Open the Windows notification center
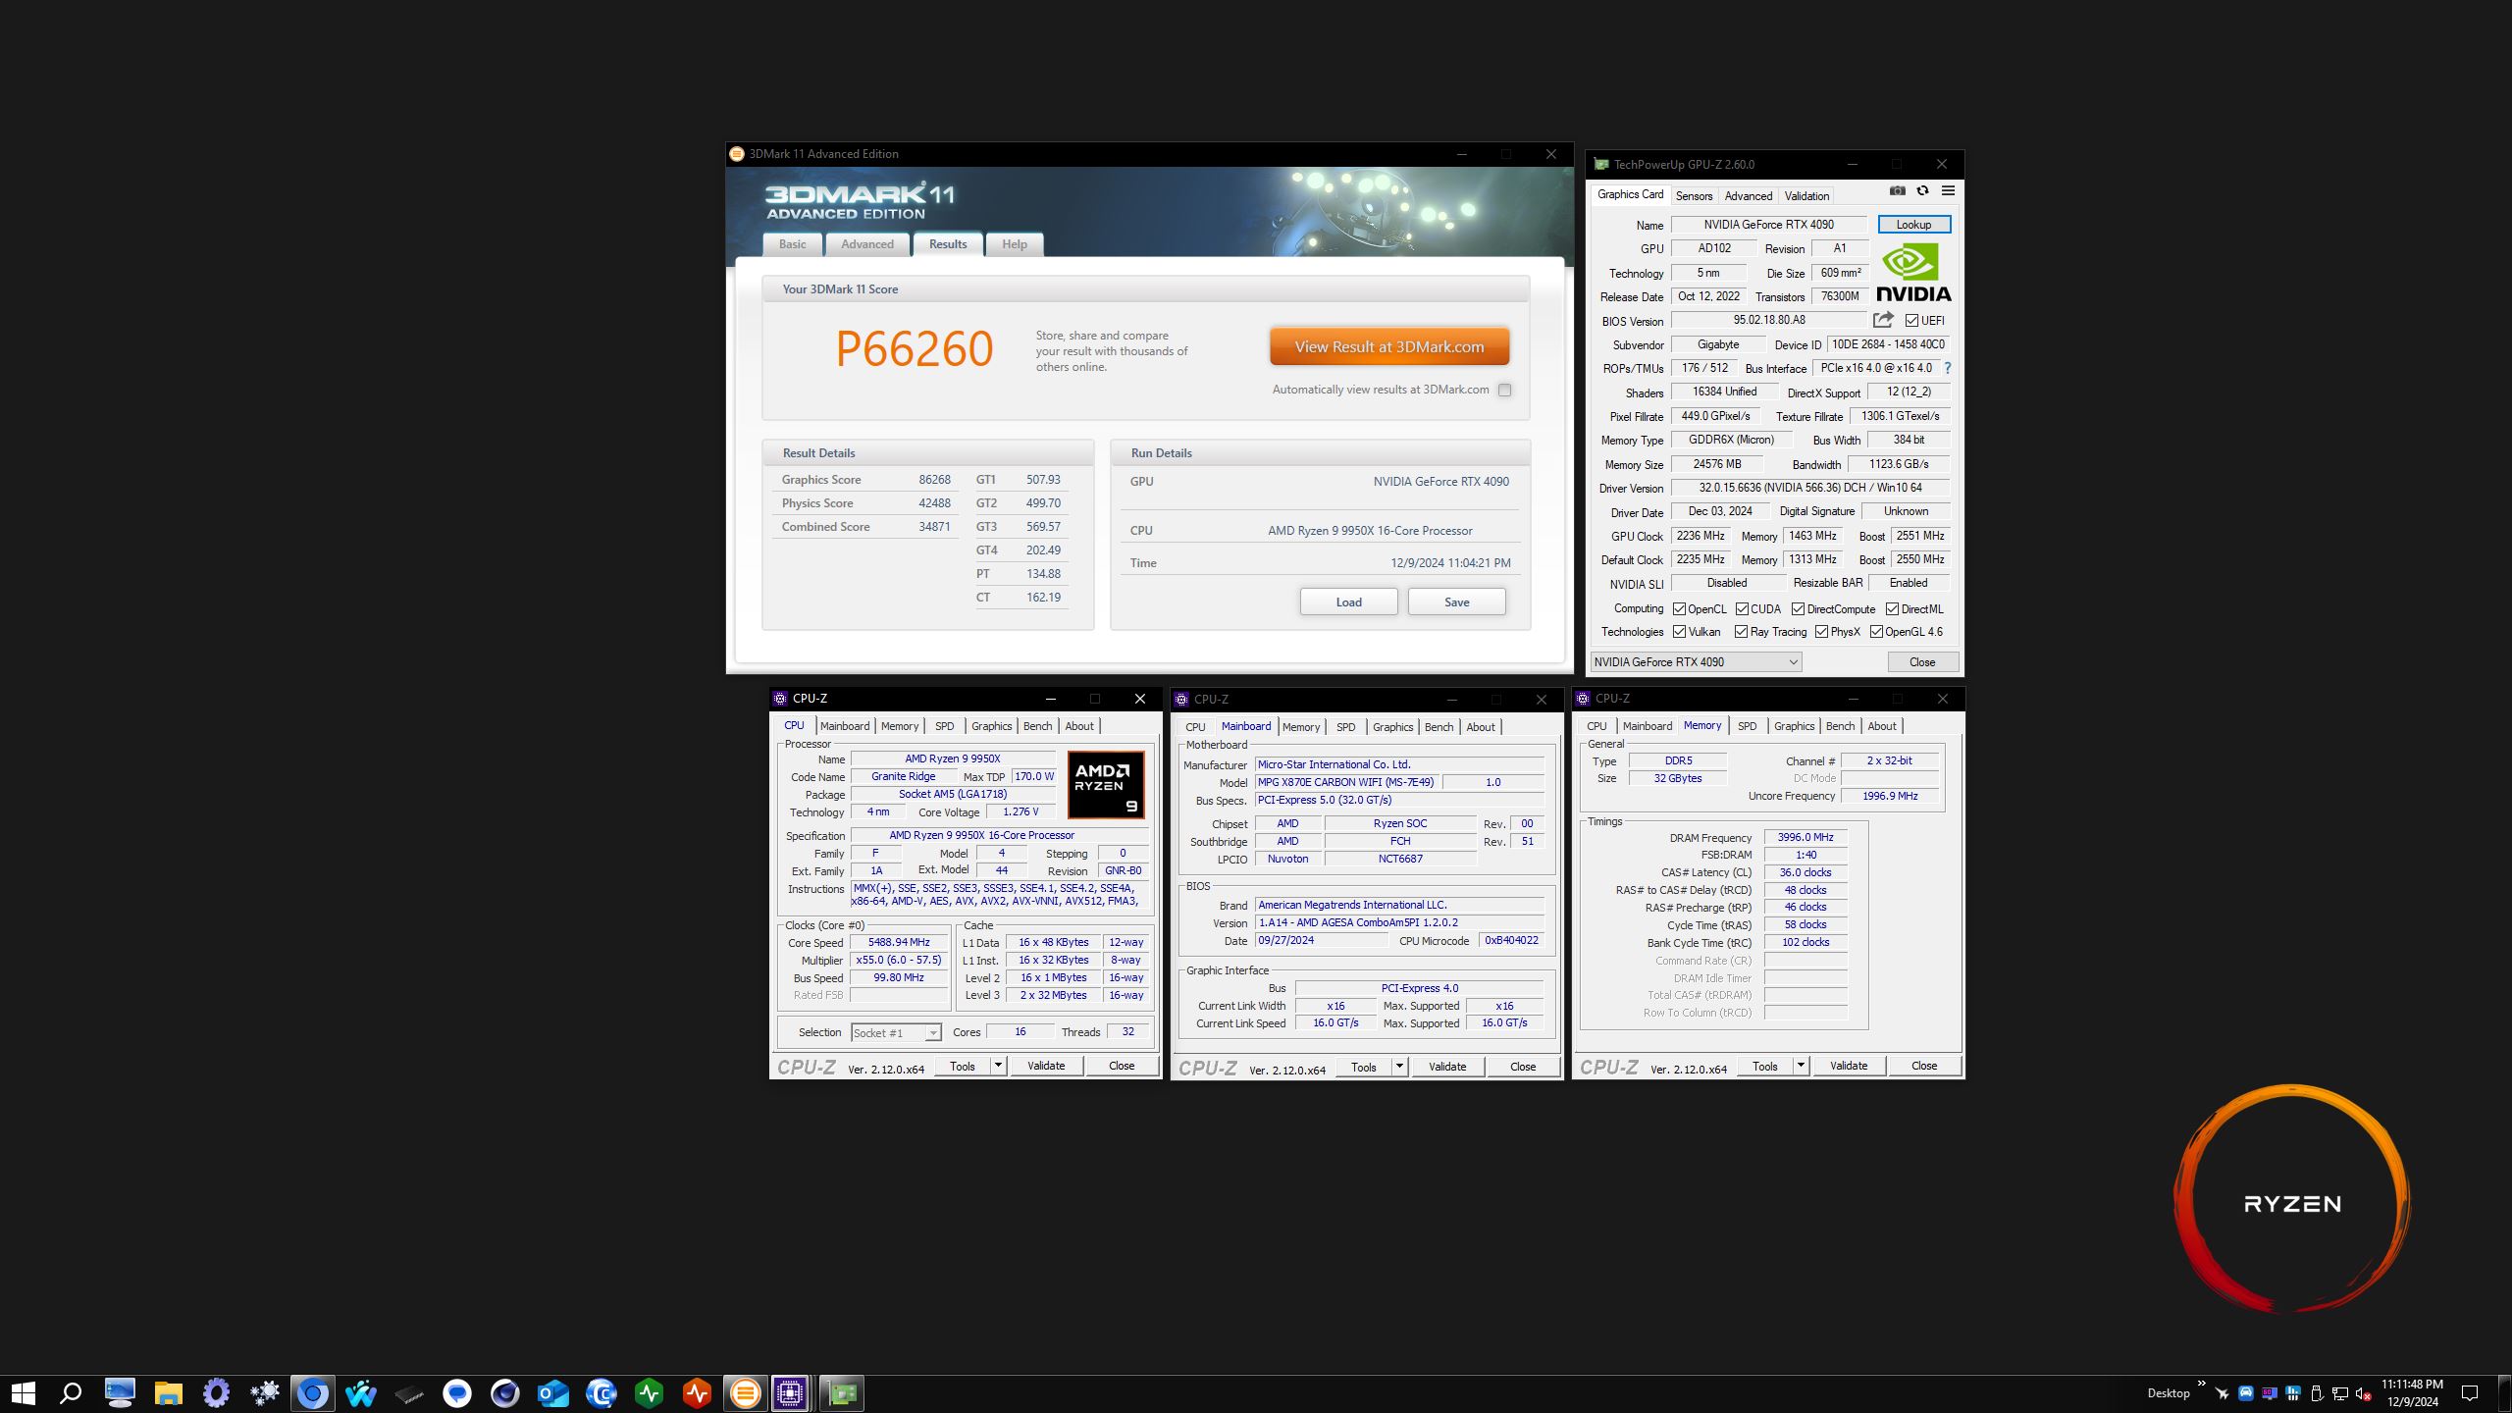This screenshot has width=2512, height=1413. 2471,1393
